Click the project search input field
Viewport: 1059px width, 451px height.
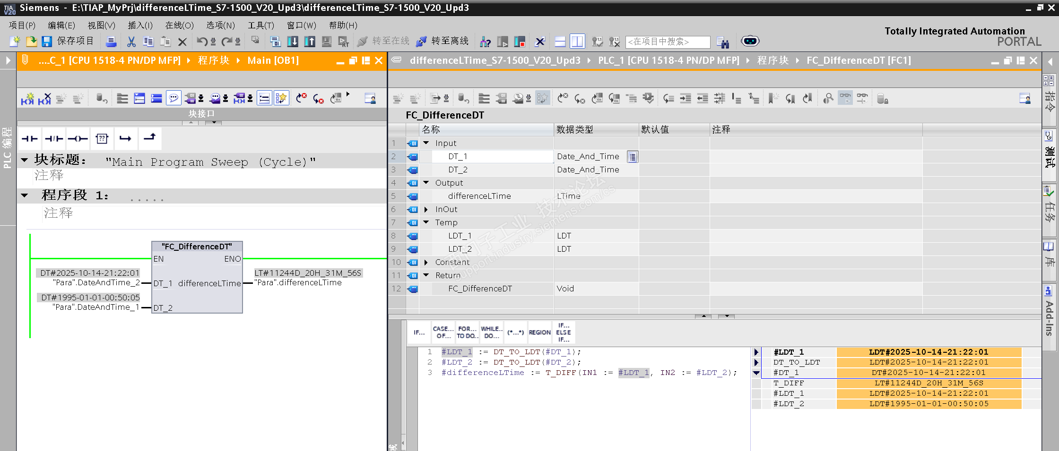(x=667, y=42)
